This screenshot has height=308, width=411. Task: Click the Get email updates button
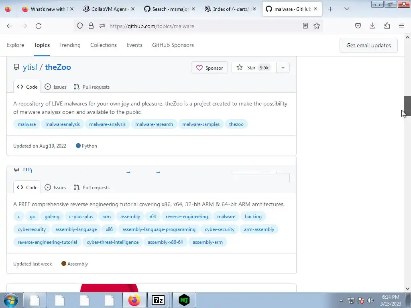[x=368, y=45]
